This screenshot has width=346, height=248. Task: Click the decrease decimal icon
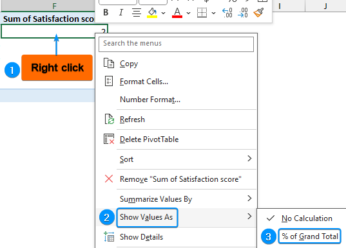243,13
